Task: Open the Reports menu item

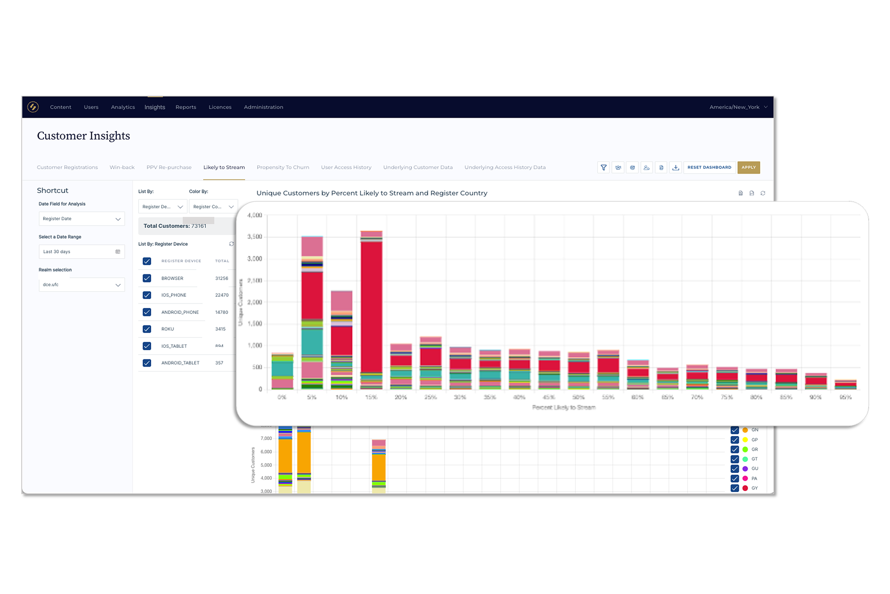Action: coord(186,107)
